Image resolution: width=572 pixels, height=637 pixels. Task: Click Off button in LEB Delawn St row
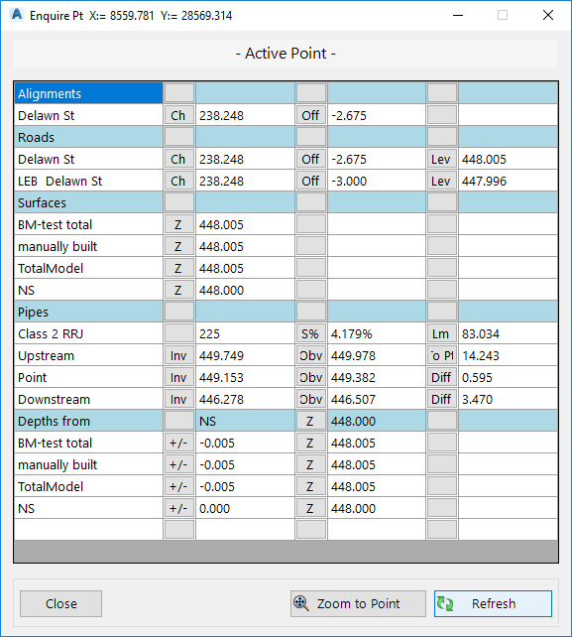coord(310,181)
